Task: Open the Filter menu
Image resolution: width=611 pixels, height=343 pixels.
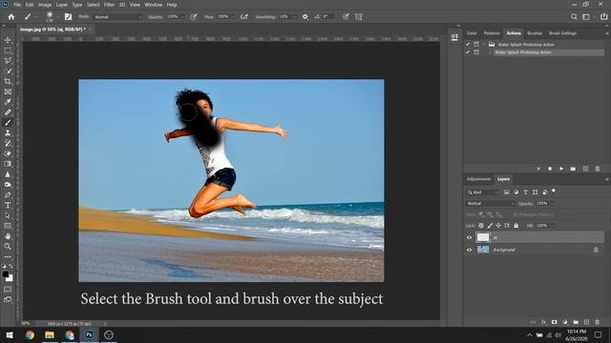Action: [x=109, y=5]
